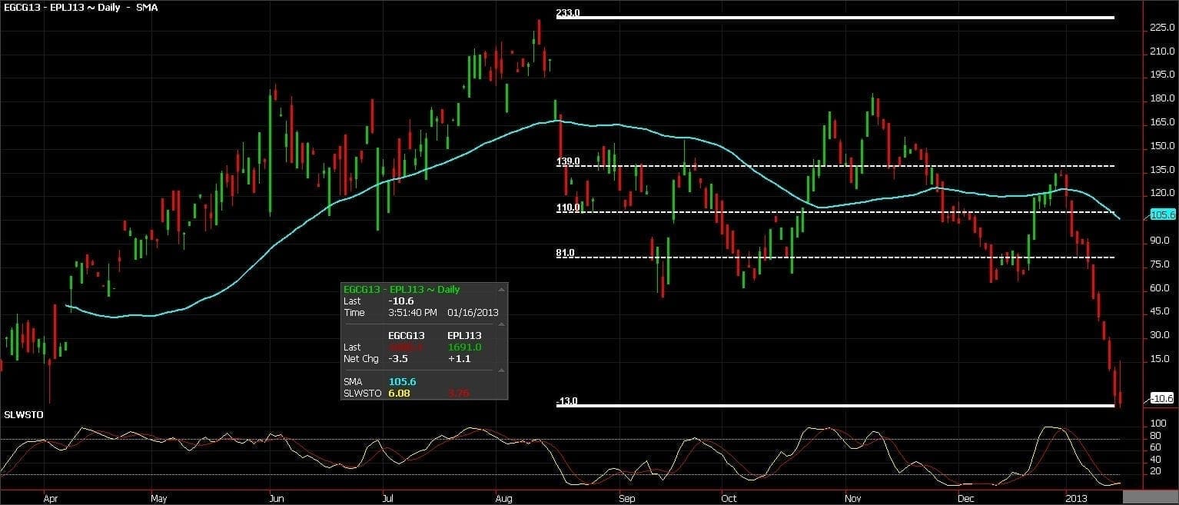Select the 110.0 dashed level label

568,208
